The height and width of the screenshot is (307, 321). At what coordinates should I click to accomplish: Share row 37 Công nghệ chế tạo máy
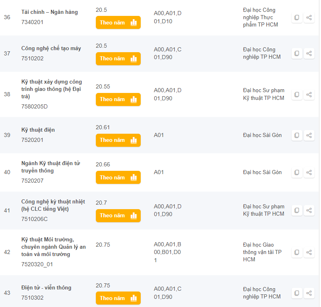309,53
